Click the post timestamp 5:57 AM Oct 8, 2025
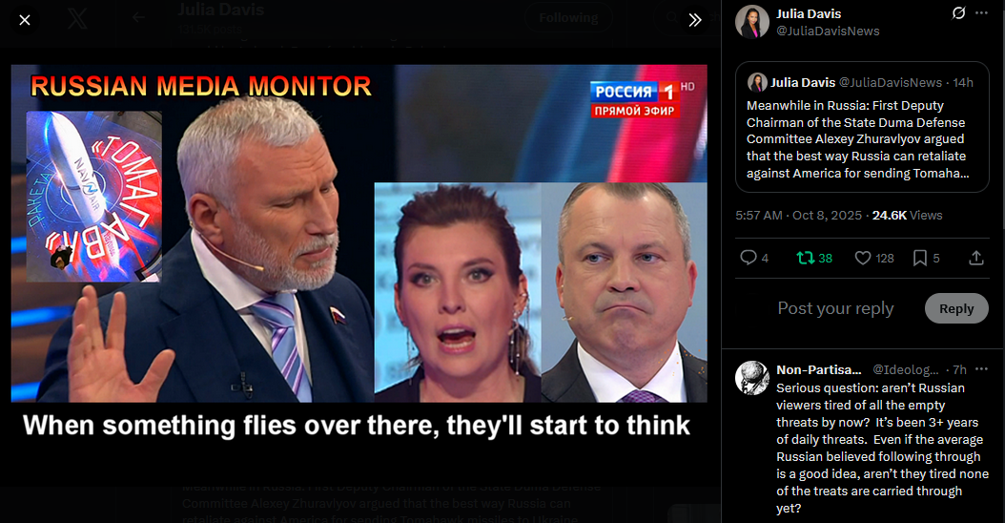 pos(799,216)
